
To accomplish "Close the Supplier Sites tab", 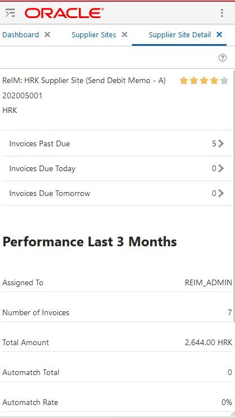I will click(125, 34).
